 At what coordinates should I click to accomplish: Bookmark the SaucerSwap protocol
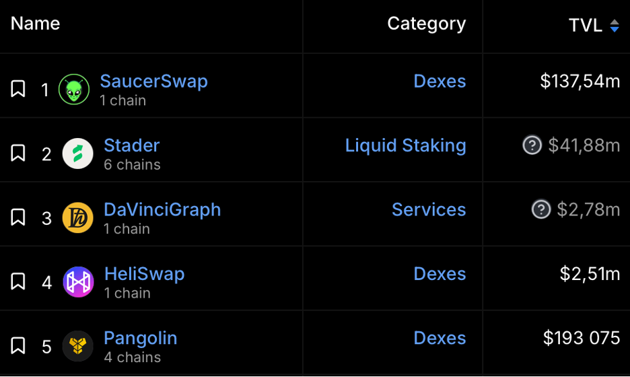[x=18, y=89]
